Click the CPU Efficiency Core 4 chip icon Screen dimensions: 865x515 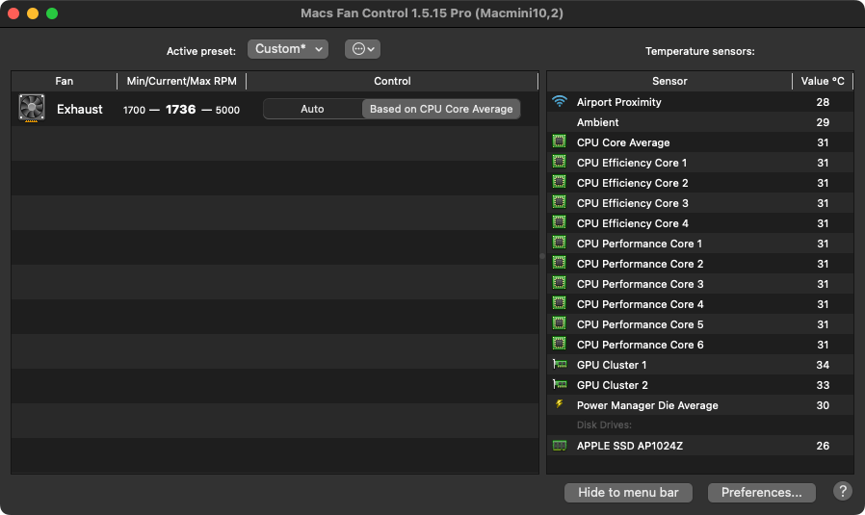560,222
